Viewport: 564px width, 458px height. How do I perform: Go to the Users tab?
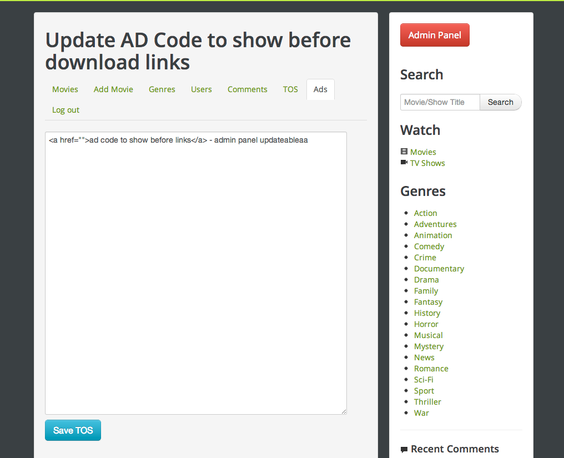pos(202,89)
